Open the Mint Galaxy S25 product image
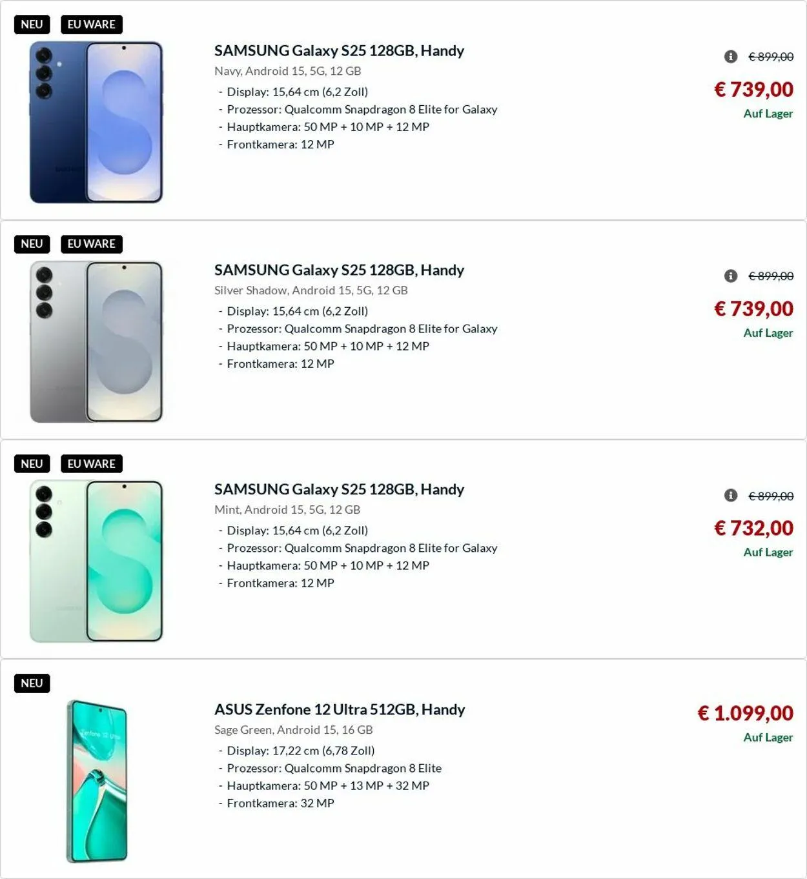The width and height of the screenshot is (807, 879). (96, 561)
